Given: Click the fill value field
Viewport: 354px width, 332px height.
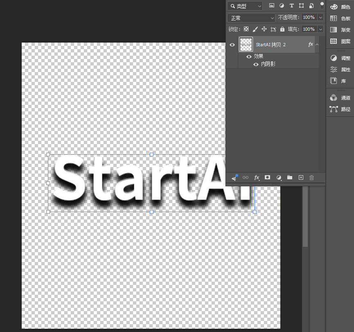Looking at the screenshot, I should [x=309, y=29].
